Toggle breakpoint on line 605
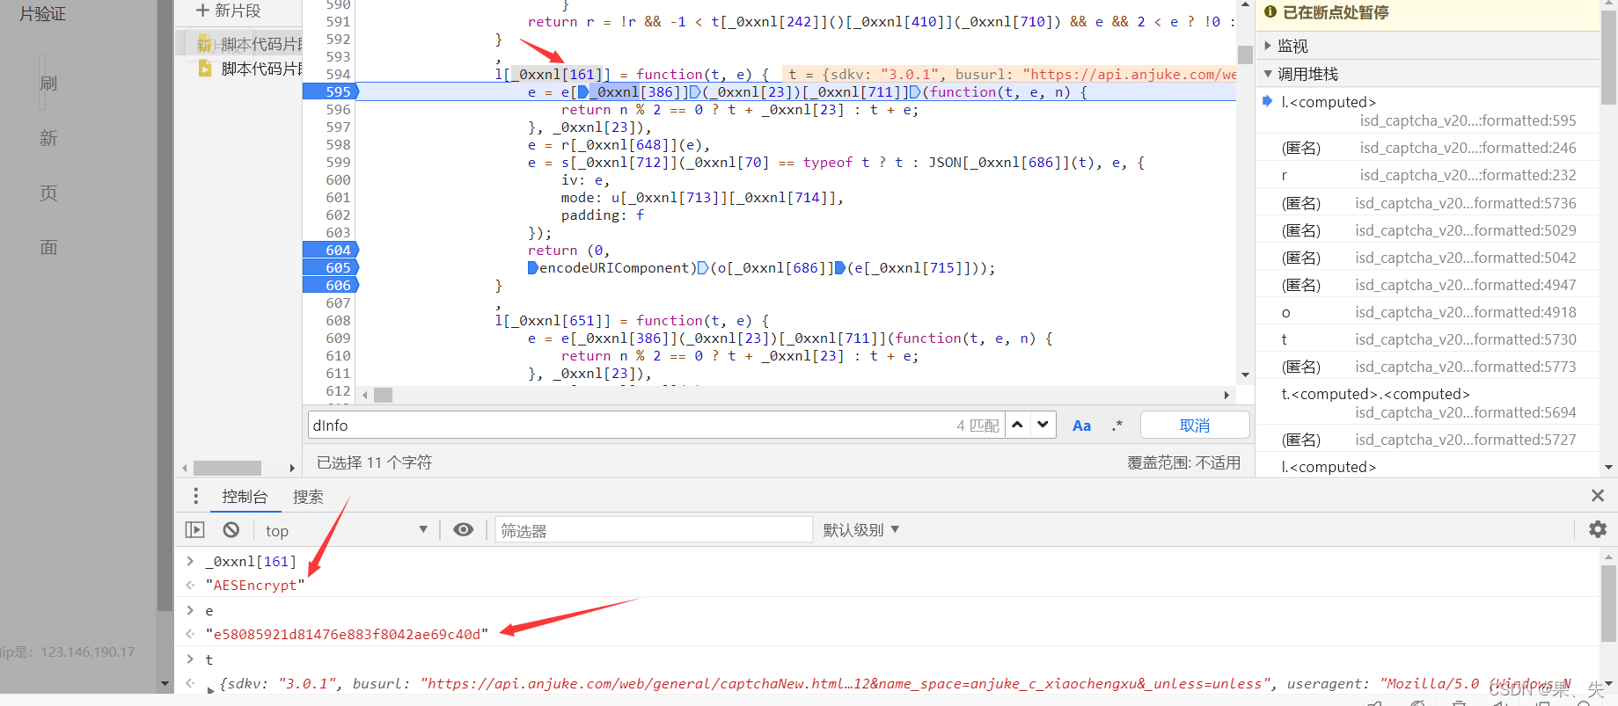Screen dimensions: 1618x706 [331, 267]
